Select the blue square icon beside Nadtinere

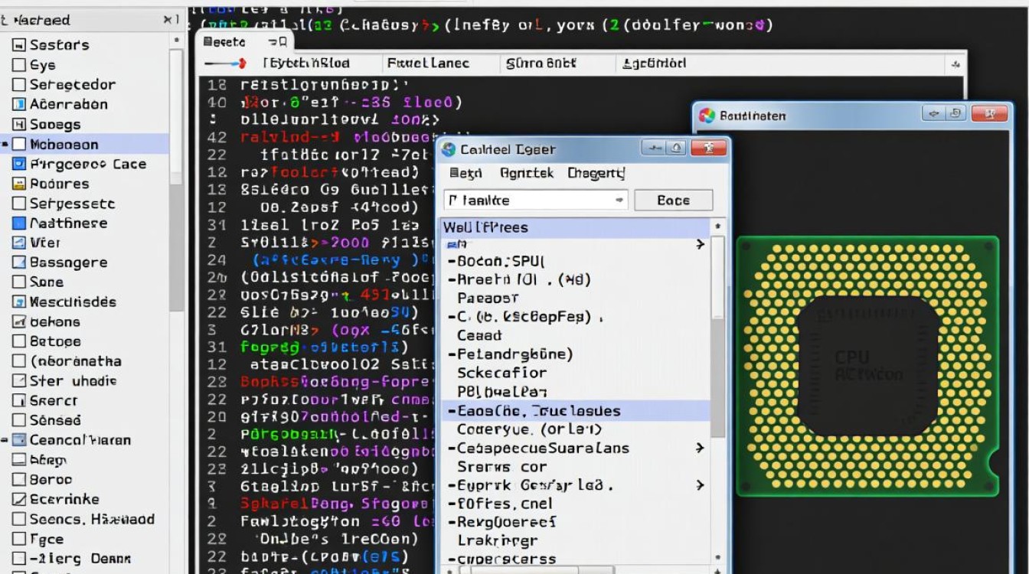coord(19,223)
